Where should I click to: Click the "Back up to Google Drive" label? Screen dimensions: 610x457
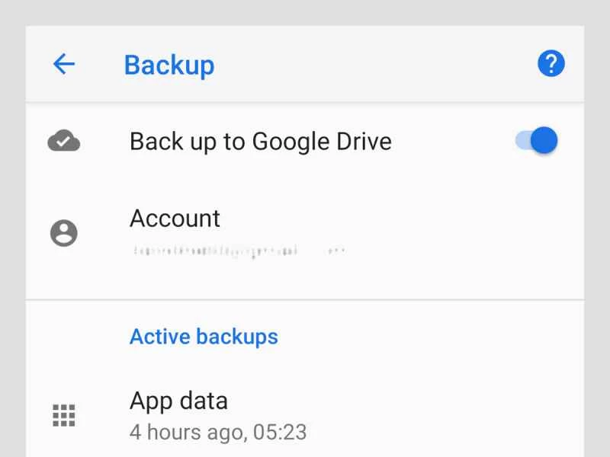click(262, 141)
